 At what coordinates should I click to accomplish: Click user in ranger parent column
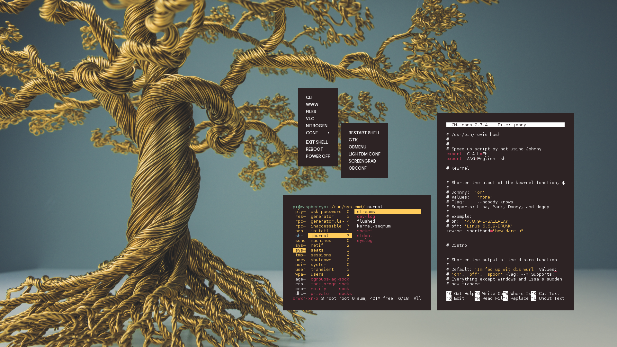(x=300, y=269)
